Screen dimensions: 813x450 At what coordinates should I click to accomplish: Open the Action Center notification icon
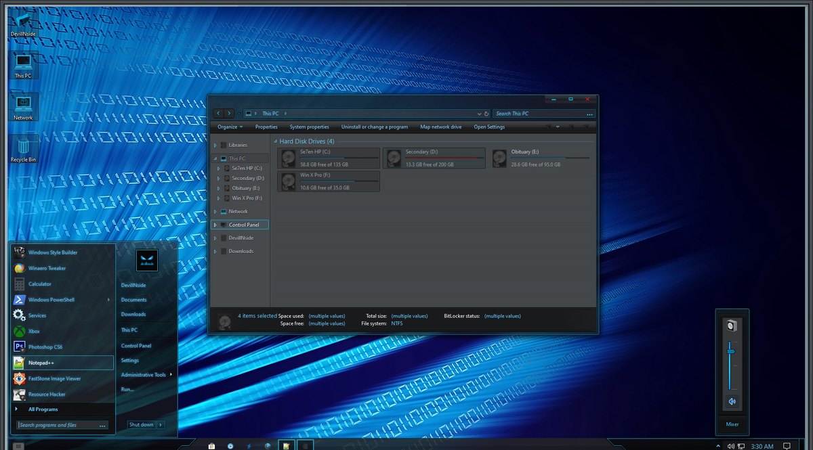pos(786,446)
